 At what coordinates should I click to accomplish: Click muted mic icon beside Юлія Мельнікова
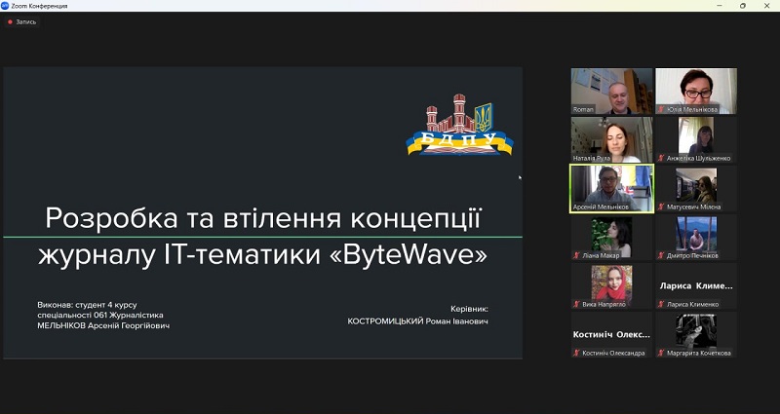[x=661, y=109]
